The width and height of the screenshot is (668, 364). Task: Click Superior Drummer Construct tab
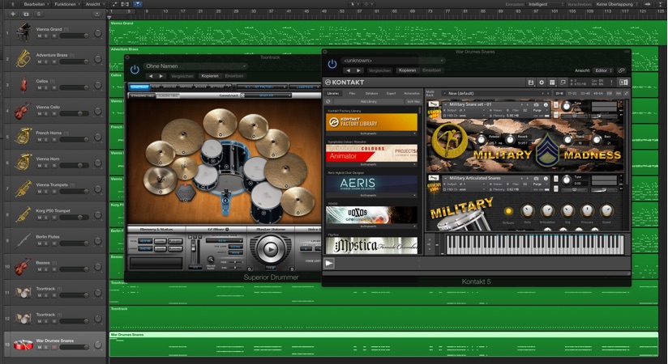click(139, 87)
